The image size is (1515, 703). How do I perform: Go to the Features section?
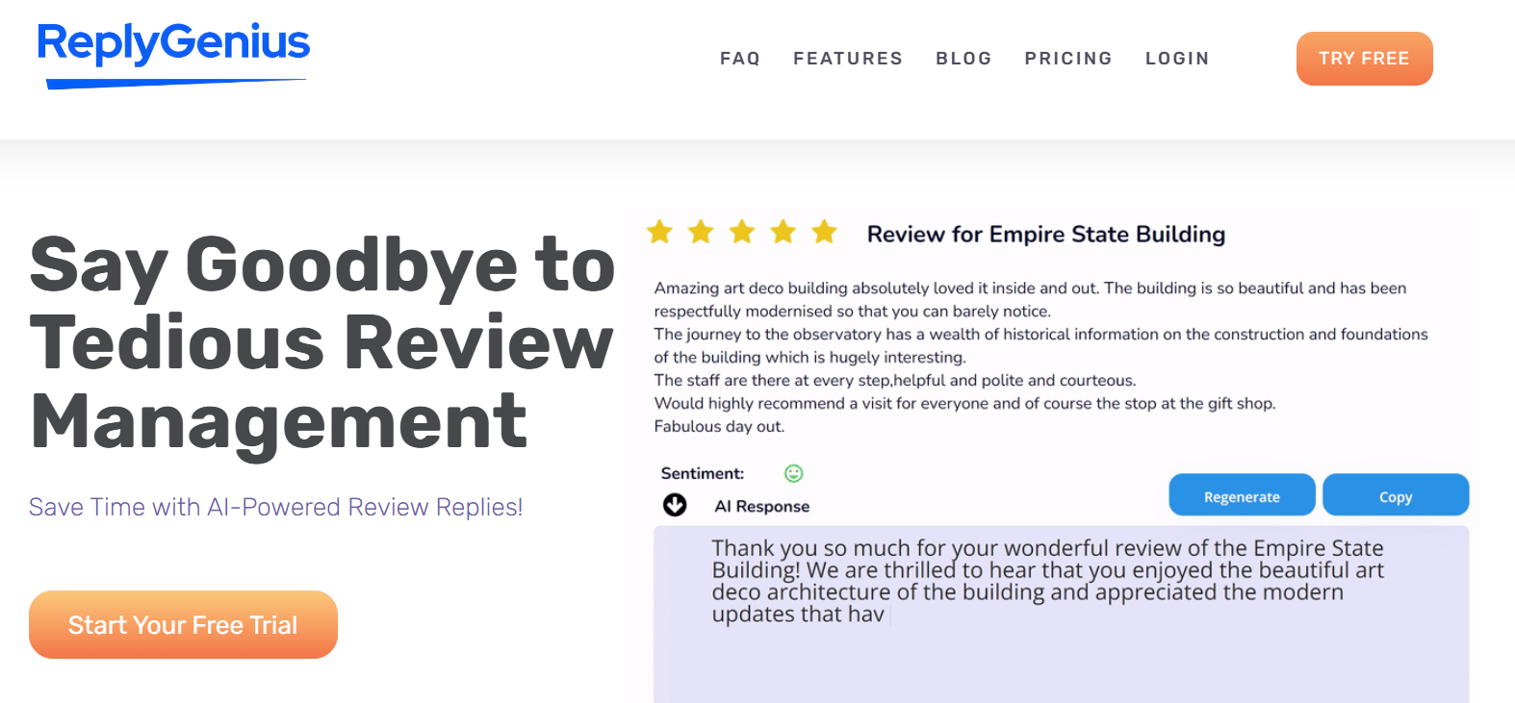coord(848,59)
